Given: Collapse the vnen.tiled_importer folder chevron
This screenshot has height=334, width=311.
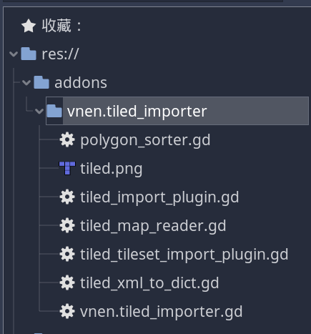Looking at the screenshot, I should [x=39, y=112].
